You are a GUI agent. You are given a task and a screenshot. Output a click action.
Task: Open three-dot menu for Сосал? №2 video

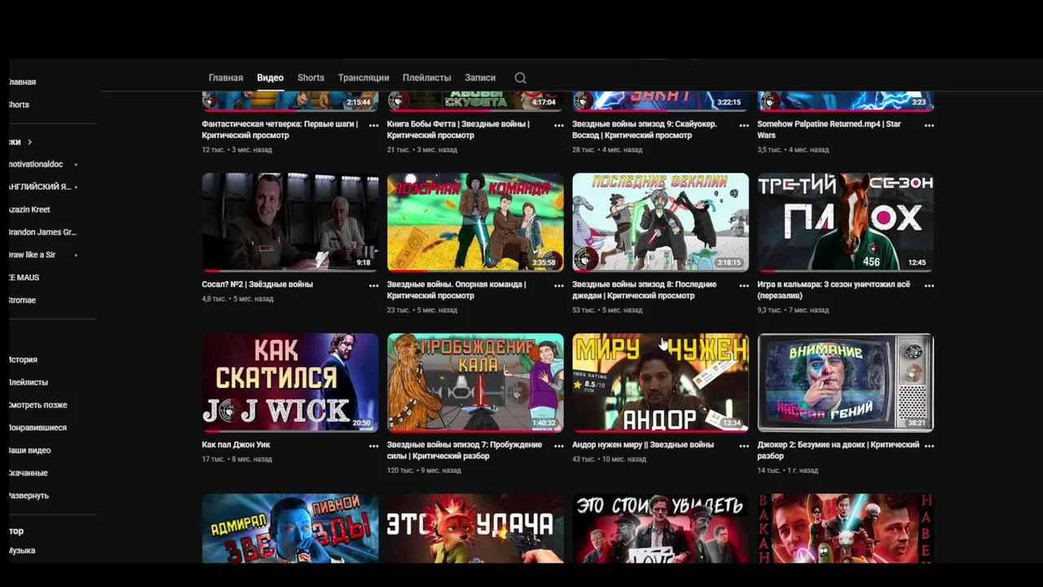coord(373,286)
